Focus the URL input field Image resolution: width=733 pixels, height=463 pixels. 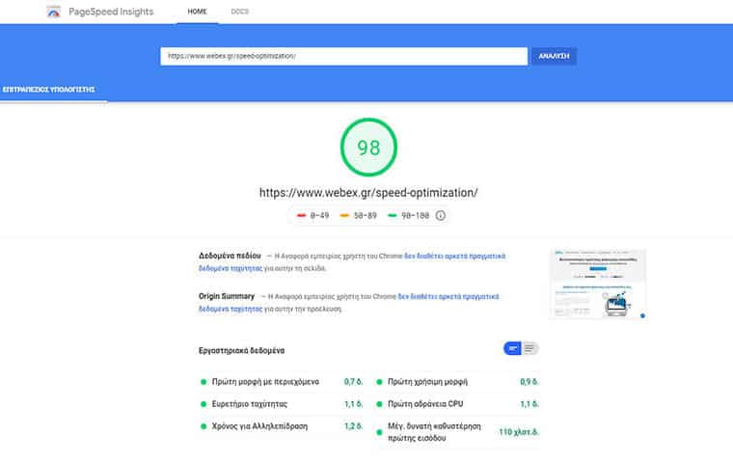(x=343, y=56)
